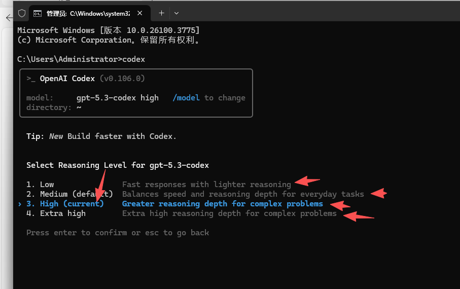Choose Medium (default) reasoning level
Screen dimensions: 460x289
coord(70,194)
